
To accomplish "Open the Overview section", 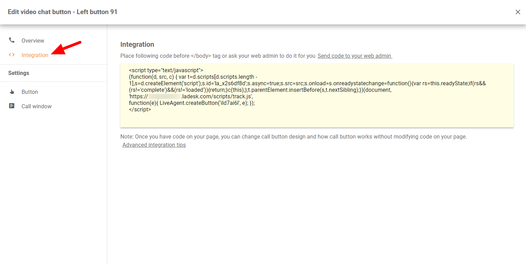I will pyautogui.click(x=33, y=41).
